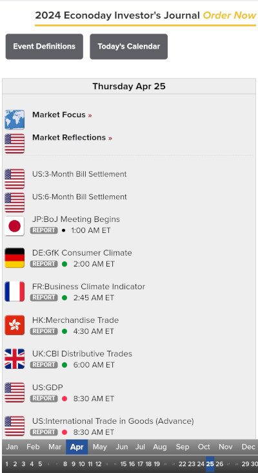Follow the Order Now link
The height and width of the screenshot is (473, 258).
pos(230,16)
